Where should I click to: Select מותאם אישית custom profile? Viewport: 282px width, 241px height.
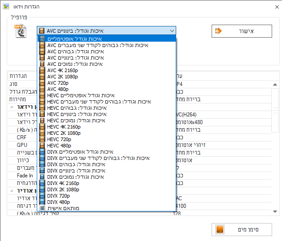click(106, 208)
